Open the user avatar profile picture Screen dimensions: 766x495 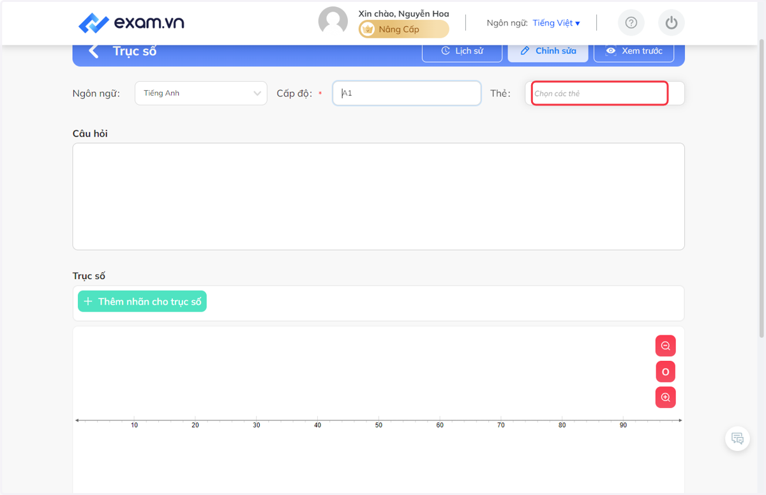[333, 22]
